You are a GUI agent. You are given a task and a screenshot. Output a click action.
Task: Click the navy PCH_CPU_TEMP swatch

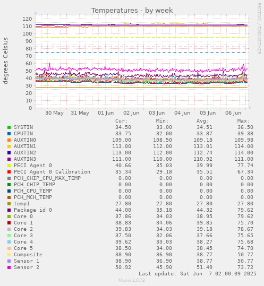pos(9,191)
